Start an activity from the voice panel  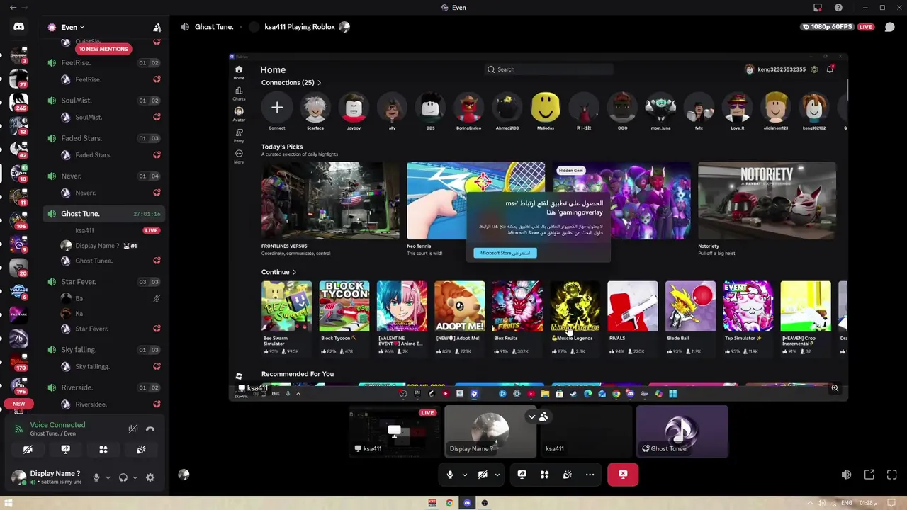click(103, 449)
